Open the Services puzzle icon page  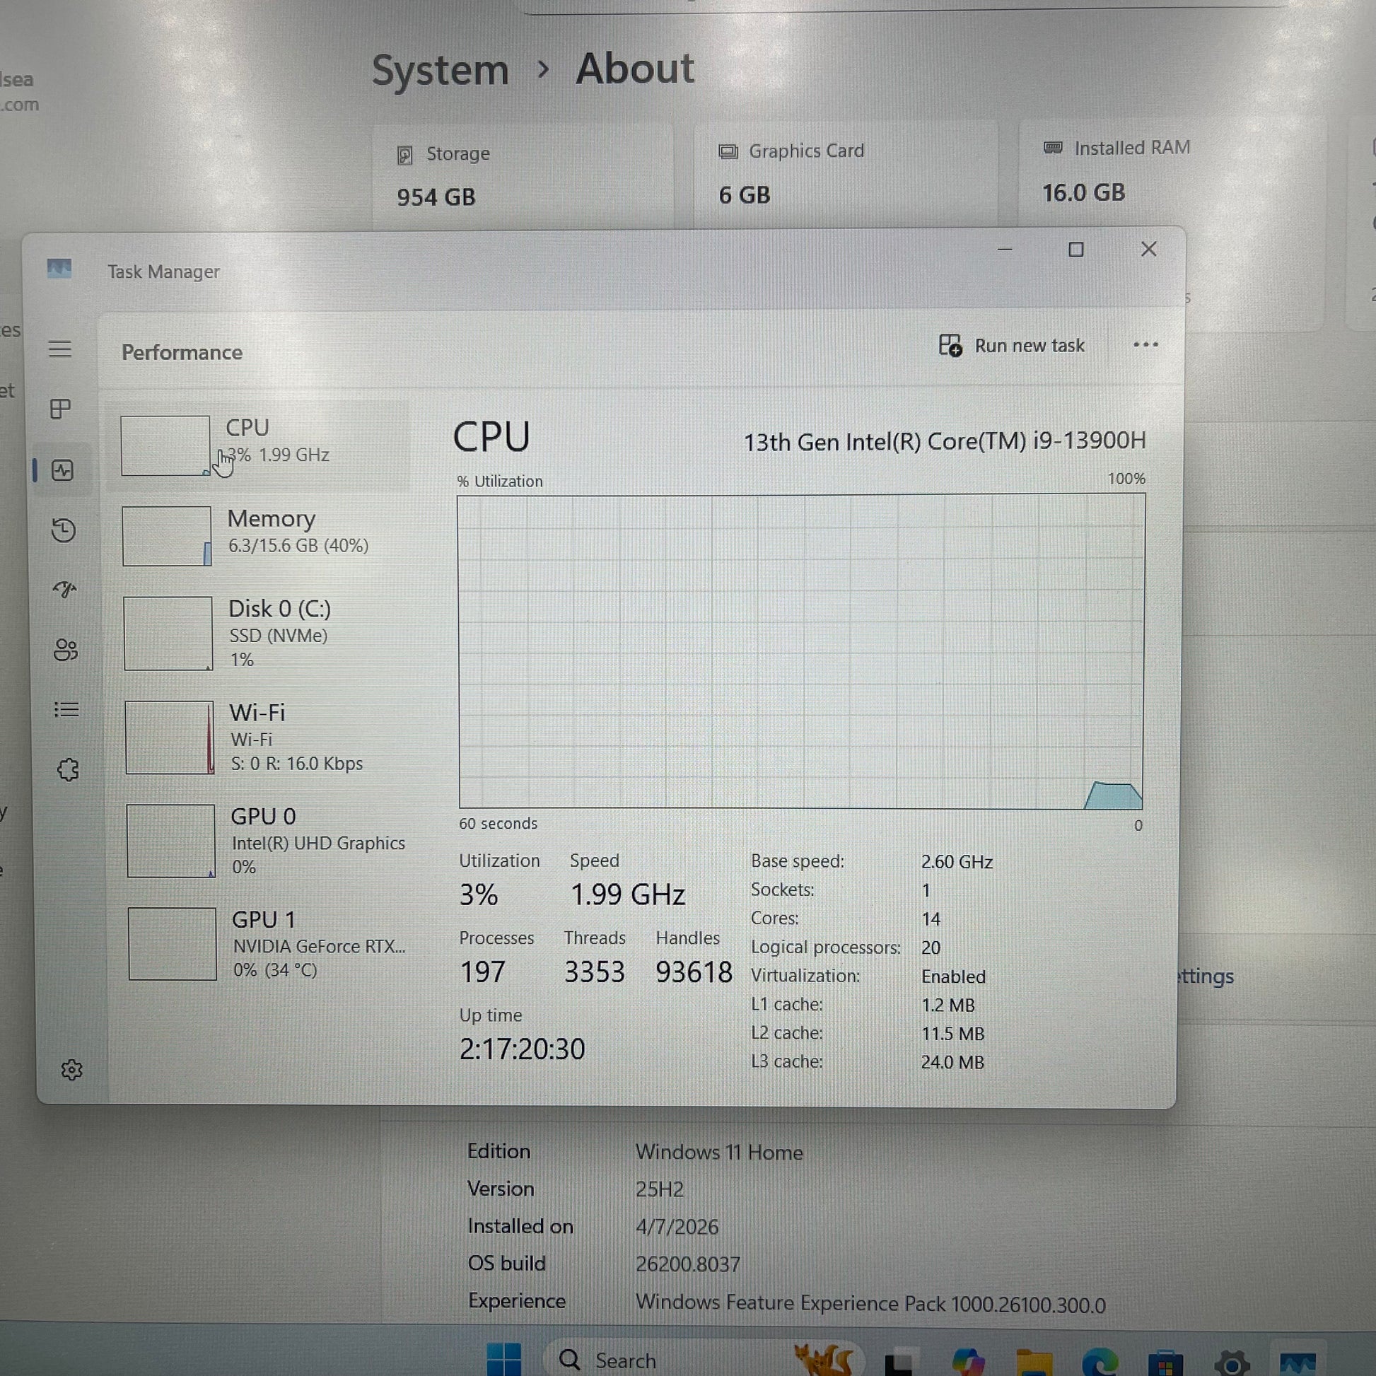[x=68, y=770]
